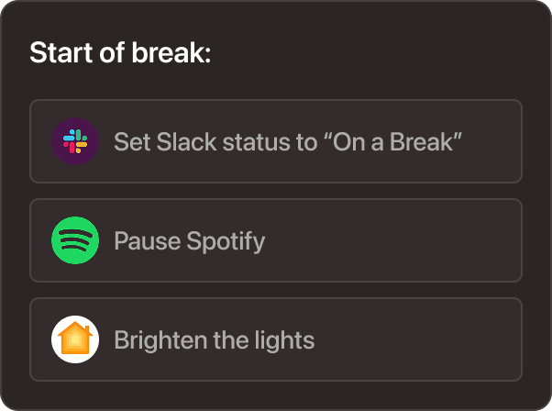The image size is (552, 411).
Task: Click the word "Spotify" in second action
Action: pyautogui.click(x=226, y=242)
